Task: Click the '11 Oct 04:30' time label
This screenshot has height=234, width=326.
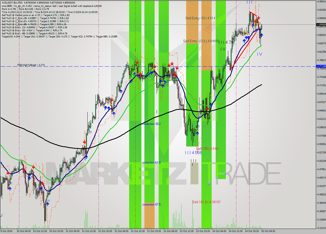Action: 73,231
